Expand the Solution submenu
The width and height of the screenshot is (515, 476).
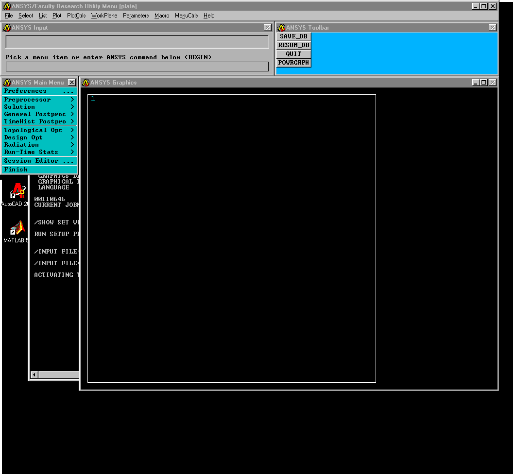click(39, 107)
